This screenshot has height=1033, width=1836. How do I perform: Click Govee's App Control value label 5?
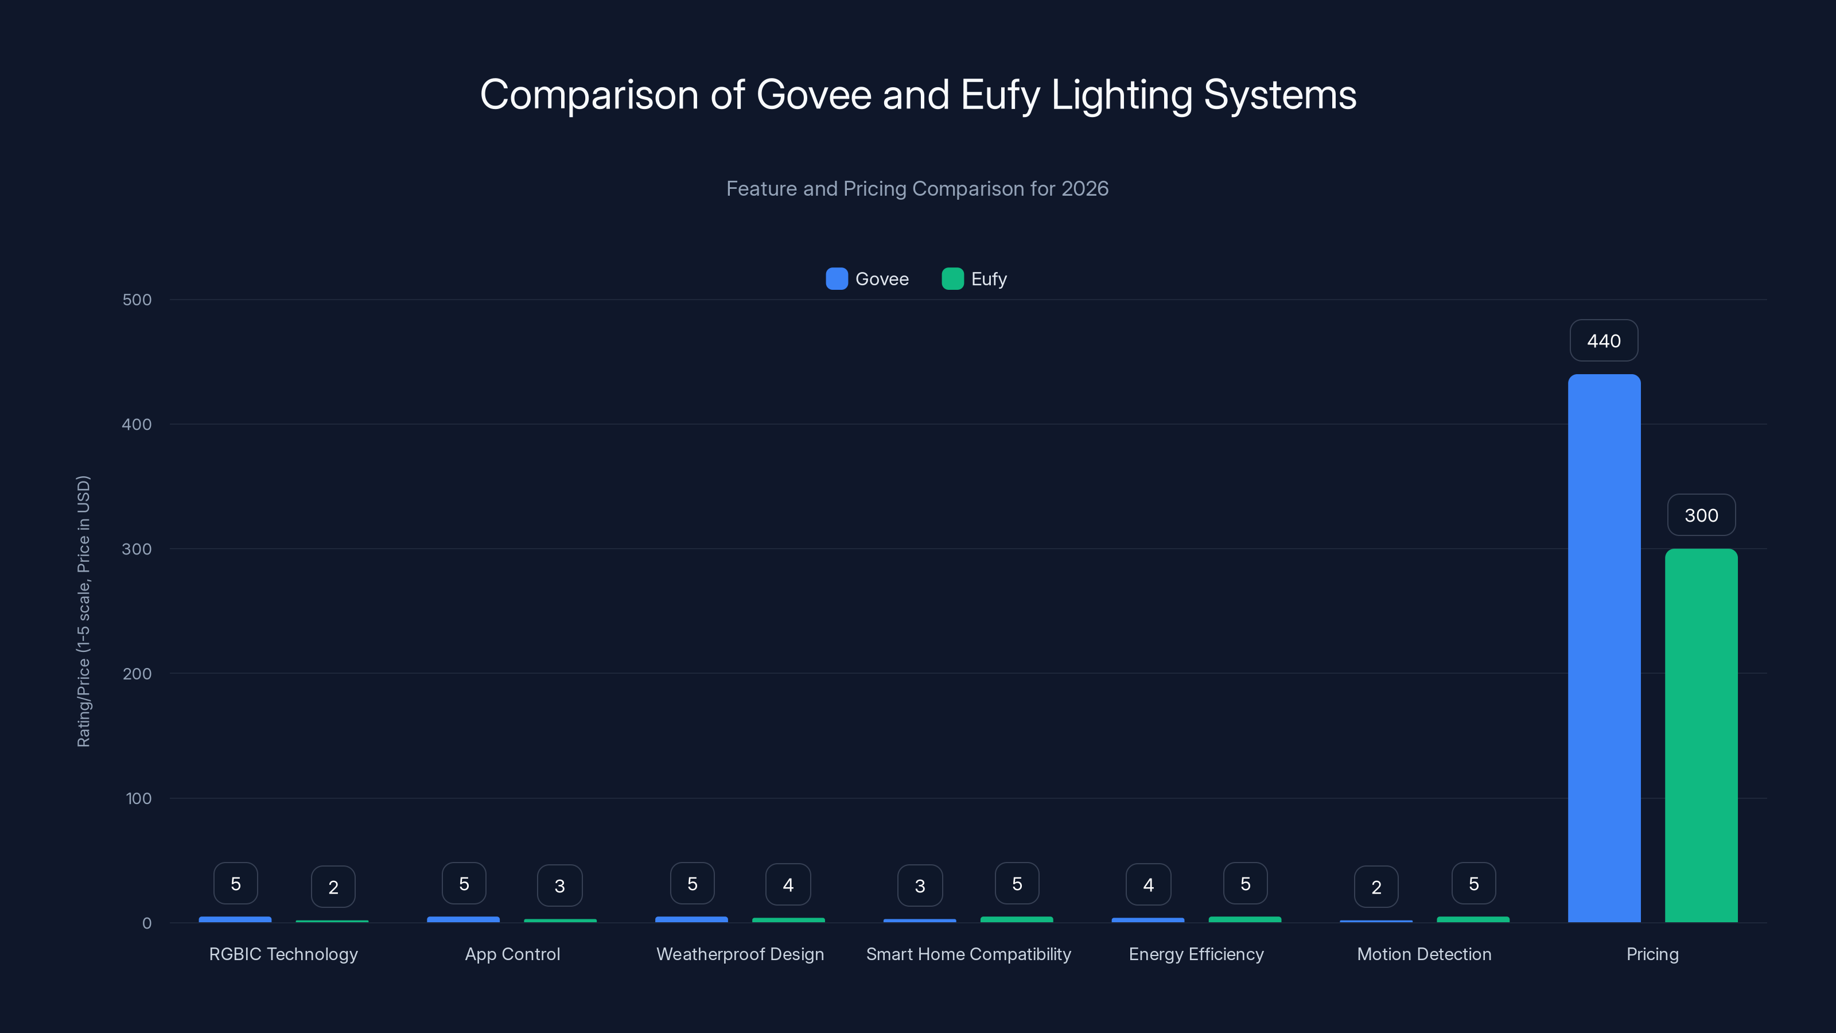[464, 883]
